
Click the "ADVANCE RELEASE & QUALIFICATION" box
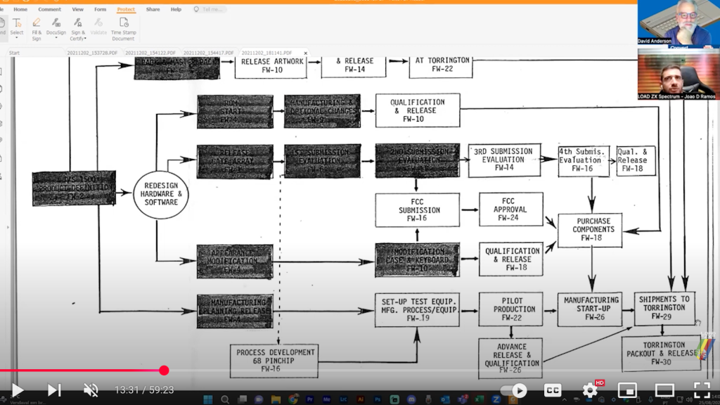coord(510,359)
